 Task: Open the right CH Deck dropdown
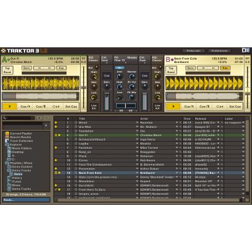point(144,60)
